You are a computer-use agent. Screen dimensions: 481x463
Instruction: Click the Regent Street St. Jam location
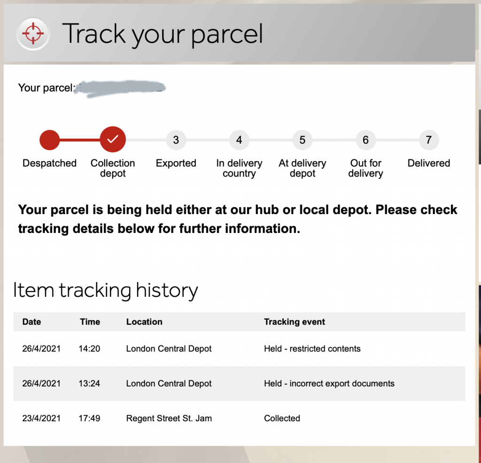point(169,418)
